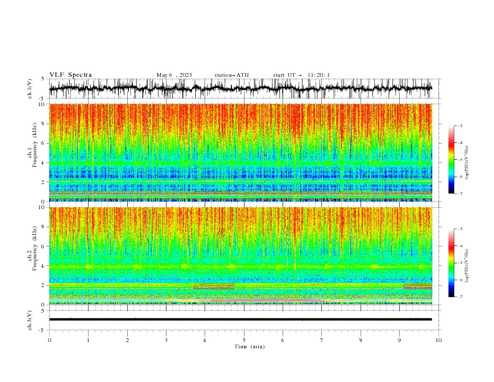Click the ch.2 PSD color bar

[452, 263]
